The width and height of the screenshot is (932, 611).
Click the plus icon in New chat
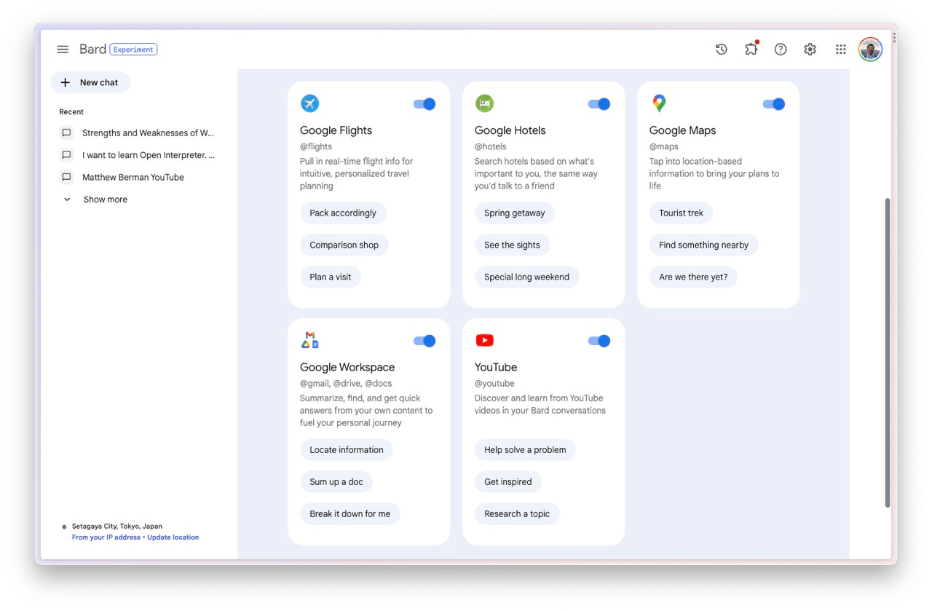66,82
